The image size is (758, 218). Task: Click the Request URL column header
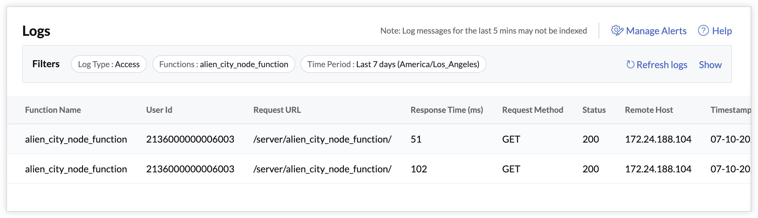(277, 110)
